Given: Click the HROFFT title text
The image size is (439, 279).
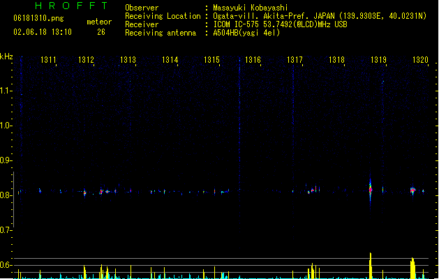Looking at the screenshot, I should pyautogui.click(x=71, y=6).
